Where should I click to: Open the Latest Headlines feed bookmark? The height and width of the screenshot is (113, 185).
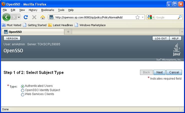click(x=60, y=25)
